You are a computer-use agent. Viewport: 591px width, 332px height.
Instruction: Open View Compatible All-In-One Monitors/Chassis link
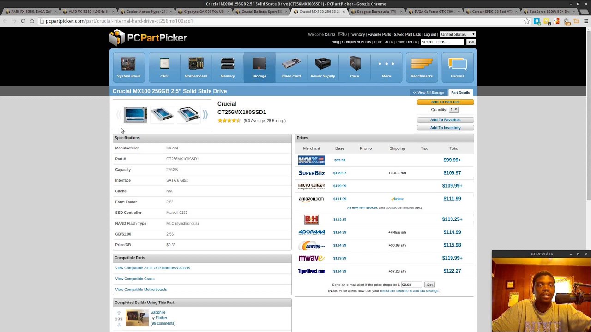152,268
